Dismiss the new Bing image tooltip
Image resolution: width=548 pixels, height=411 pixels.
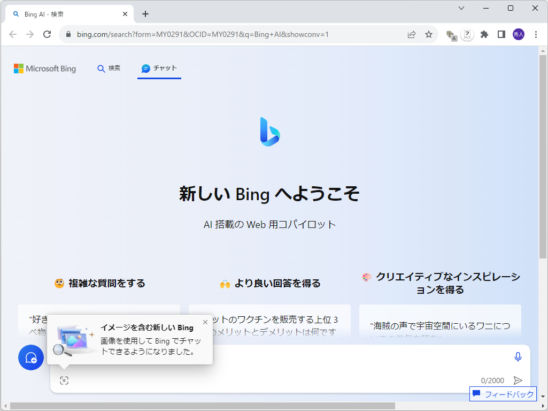point(205,322)
